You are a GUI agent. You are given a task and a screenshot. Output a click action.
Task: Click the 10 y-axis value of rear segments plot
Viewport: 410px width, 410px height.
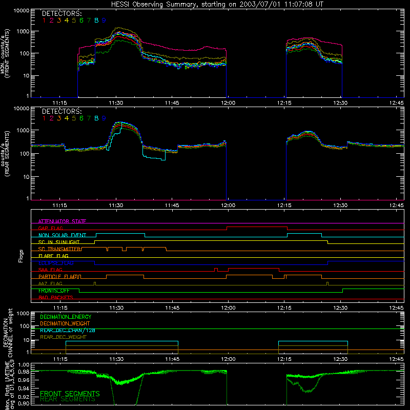point(26,177)
